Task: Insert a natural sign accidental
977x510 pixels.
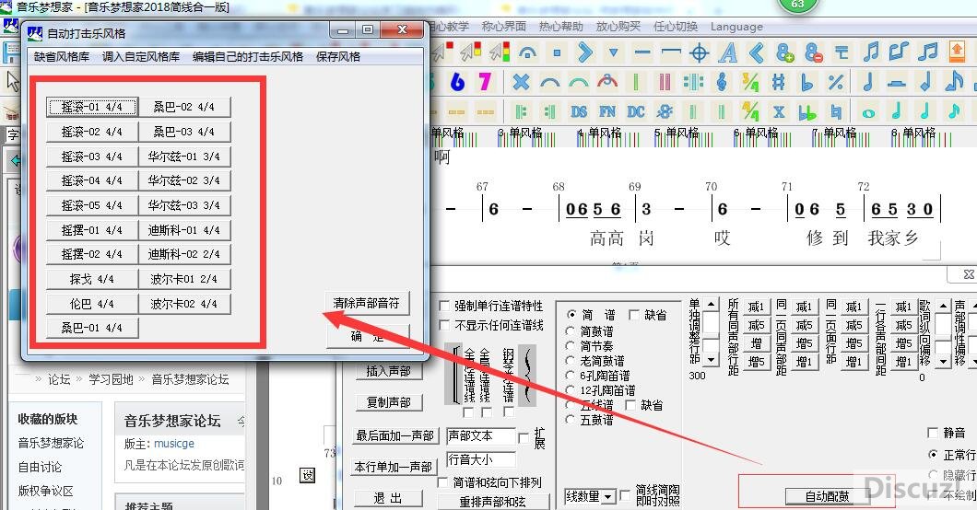Action: (x=836, y=112)
